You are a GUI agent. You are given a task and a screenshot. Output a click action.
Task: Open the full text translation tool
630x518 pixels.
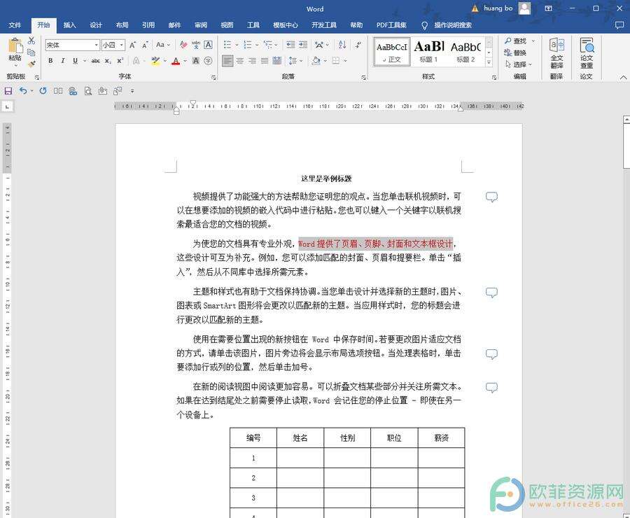[x=557, y=54]
